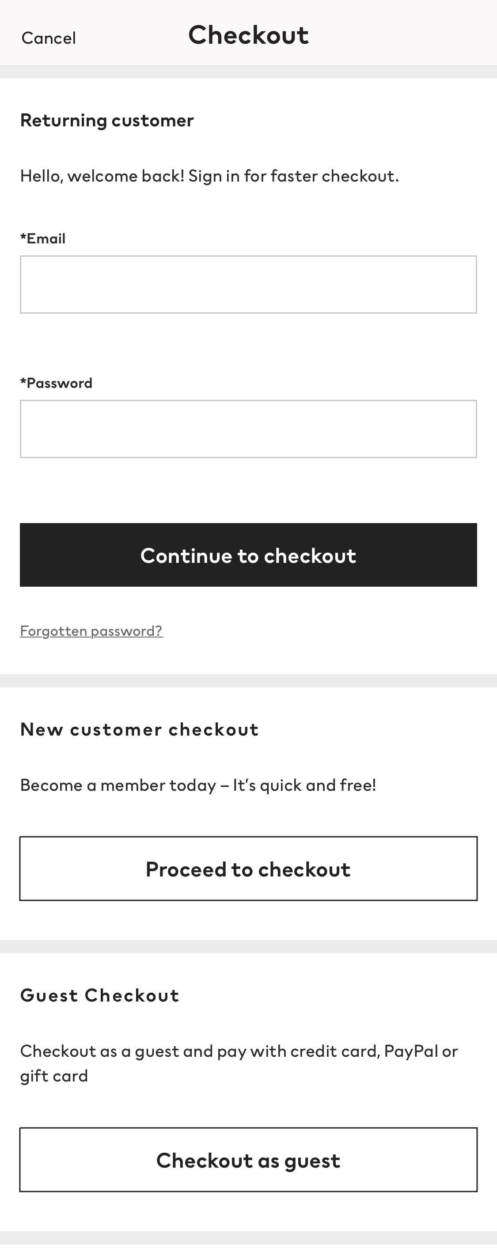The image size is (497, 1260).
Task: Sign in by clicking Continue to checkout
Action: coord(248,555)
